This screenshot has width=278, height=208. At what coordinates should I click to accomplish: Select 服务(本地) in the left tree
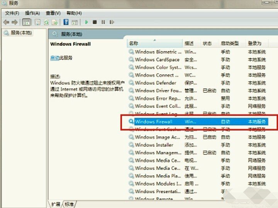pos(18,33)
